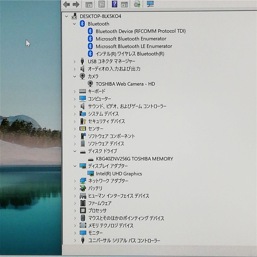Click the コンピューター monitor icon
Screen dimensions: 257x257
coord(82,99)
